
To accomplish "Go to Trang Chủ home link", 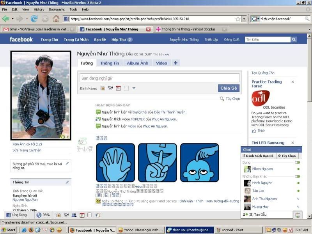I will [50, 40].
